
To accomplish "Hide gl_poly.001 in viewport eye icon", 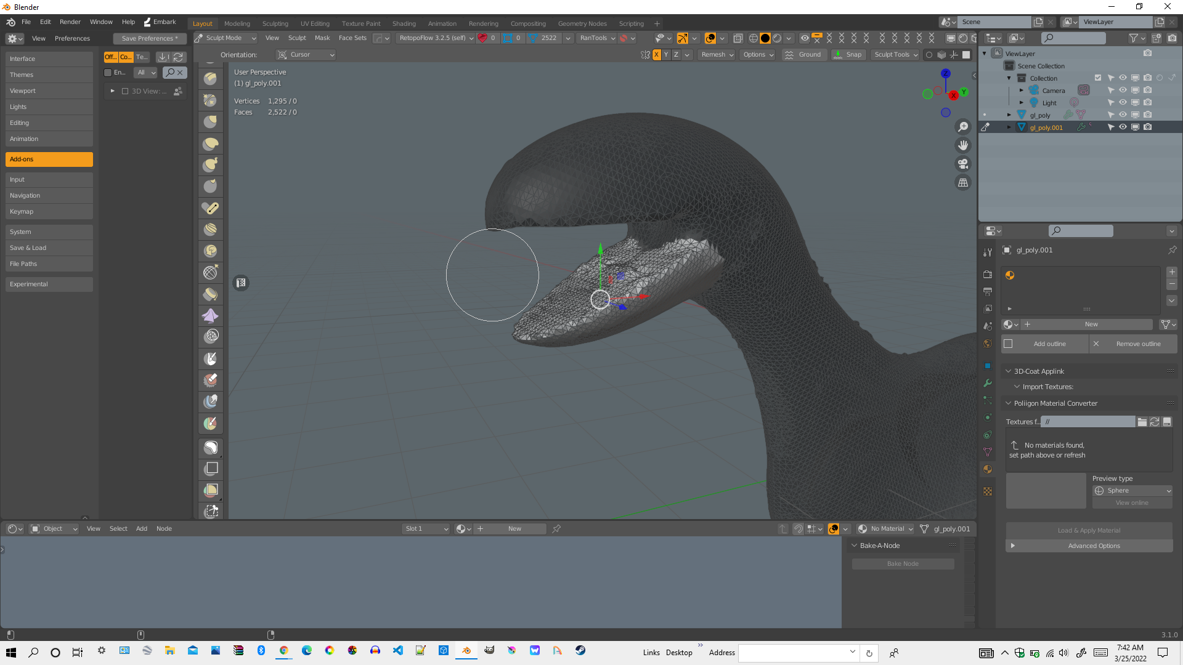I will point(1123,127).
